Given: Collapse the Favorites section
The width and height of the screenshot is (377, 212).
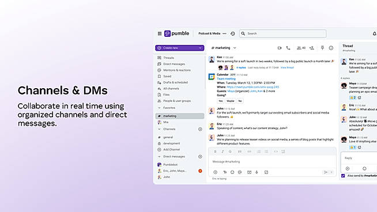Looking at the screenshot, I should click(x=159, y=108).
